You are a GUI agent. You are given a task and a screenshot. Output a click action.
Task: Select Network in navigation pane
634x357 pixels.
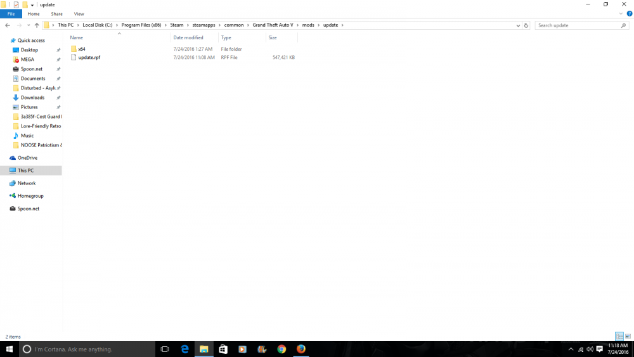click(x=27, y=183)
